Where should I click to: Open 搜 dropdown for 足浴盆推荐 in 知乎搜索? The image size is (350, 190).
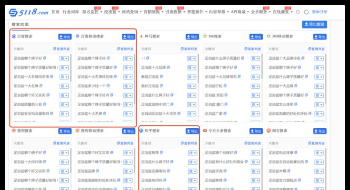[193, 153]
